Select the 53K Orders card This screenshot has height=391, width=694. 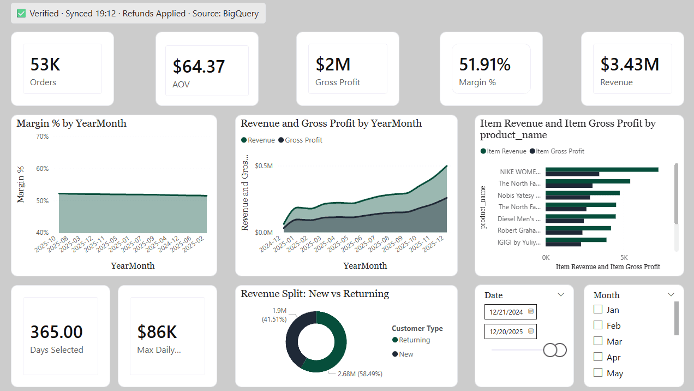[62, 69]
